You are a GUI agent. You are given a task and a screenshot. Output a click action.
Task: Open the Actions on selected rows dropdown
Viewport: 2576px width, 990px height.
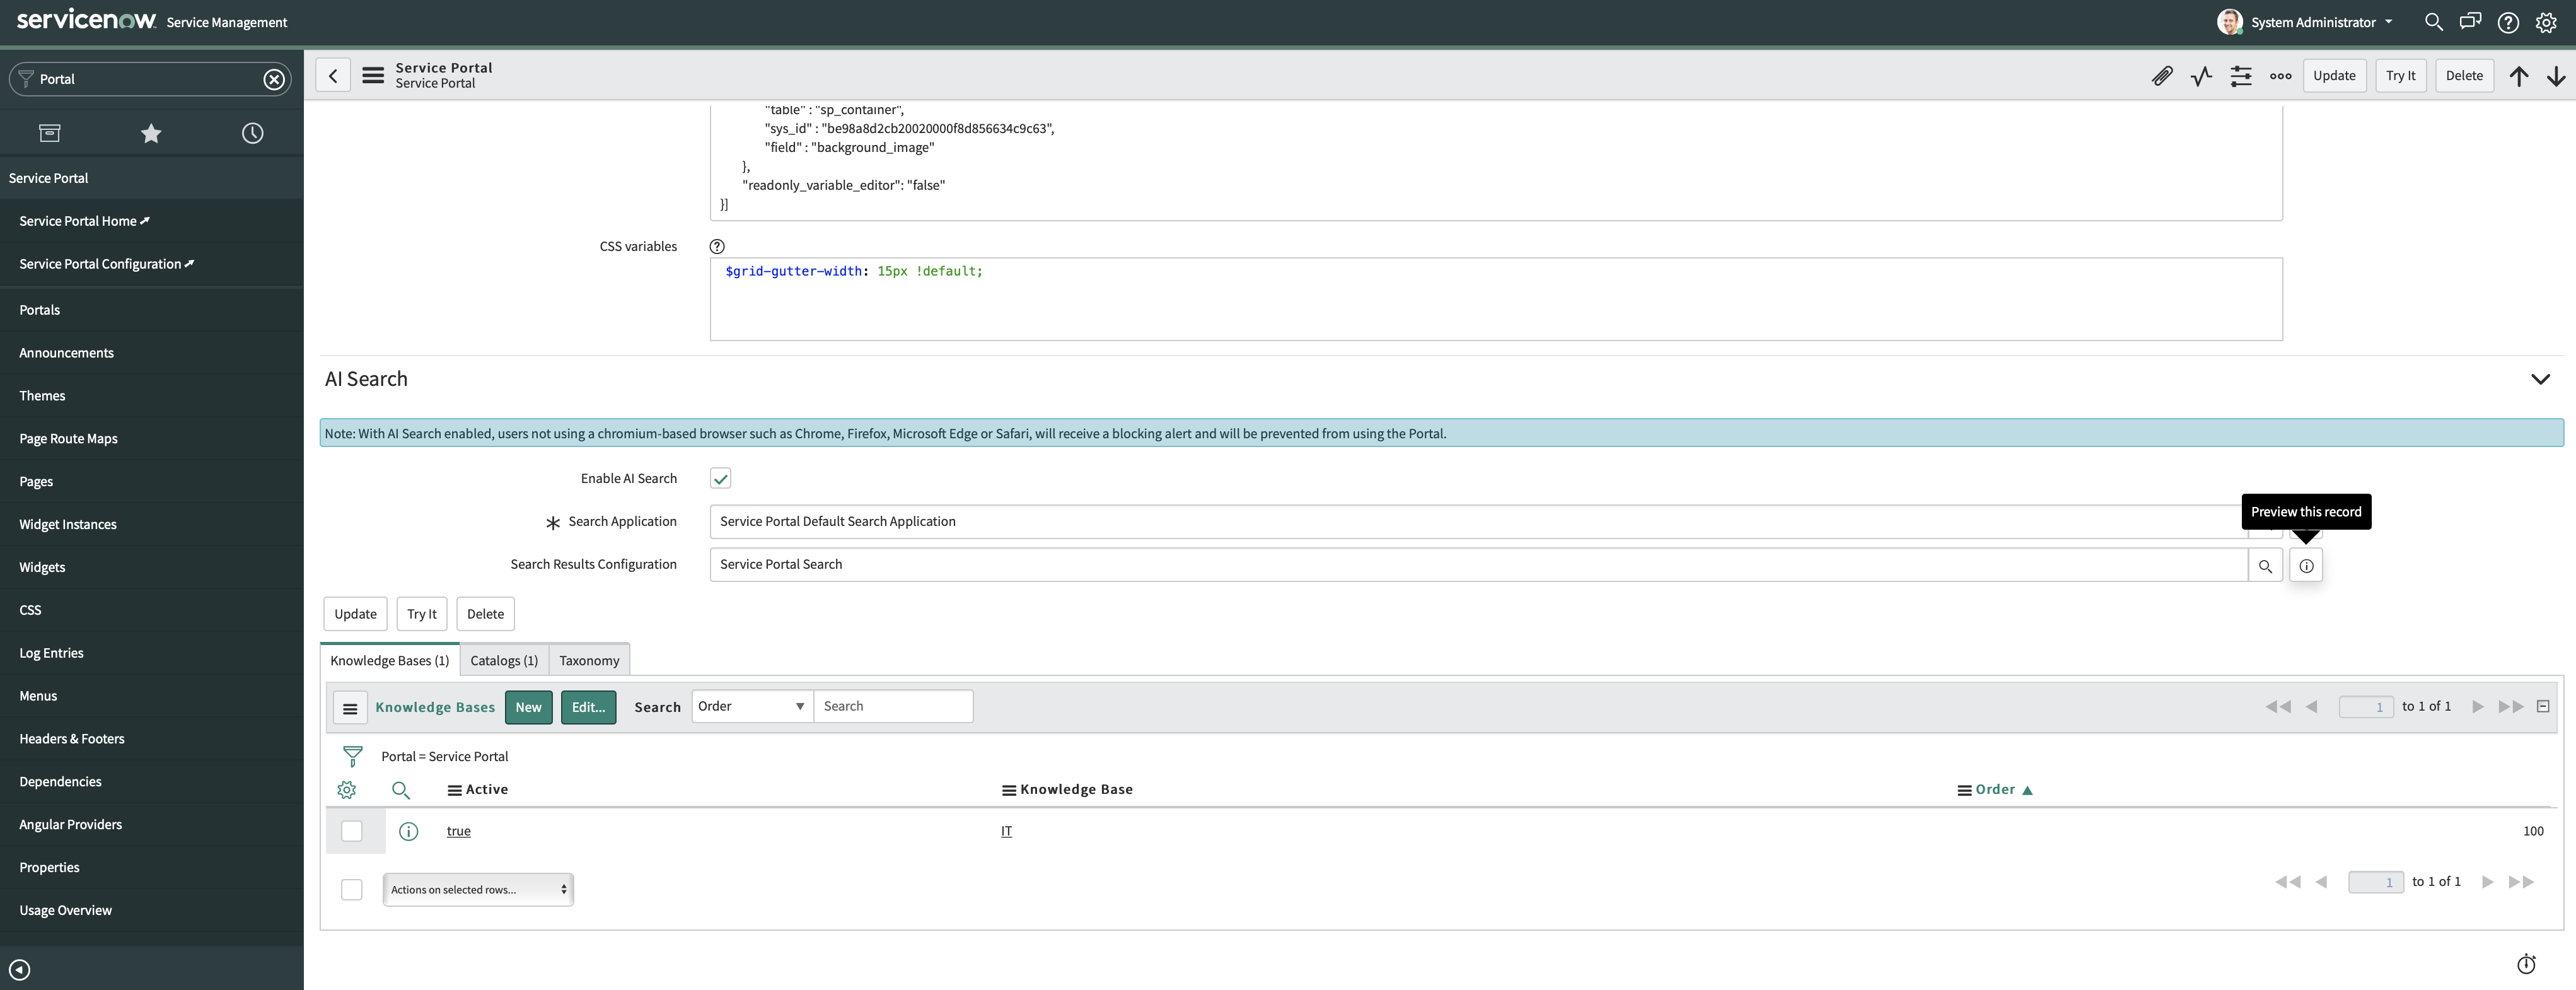478,889
